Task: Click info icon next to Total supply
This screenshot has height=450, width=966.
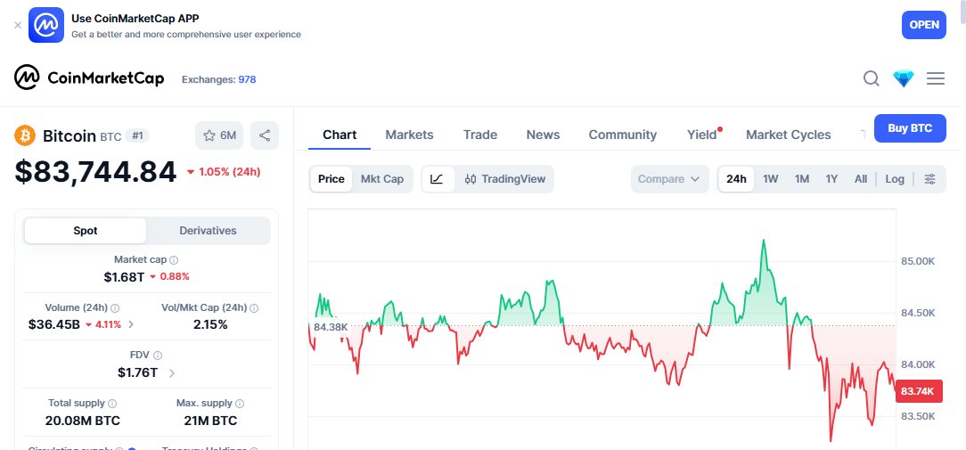Action: point(112,403)
